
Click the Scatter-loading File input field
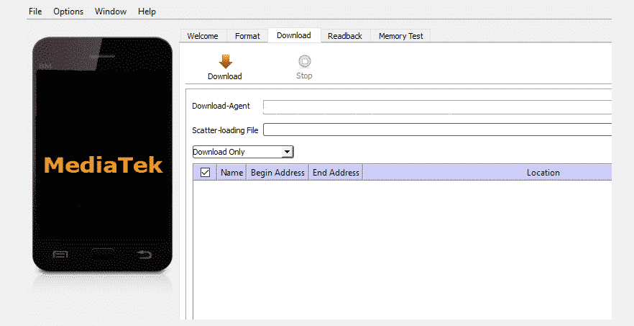437,130
